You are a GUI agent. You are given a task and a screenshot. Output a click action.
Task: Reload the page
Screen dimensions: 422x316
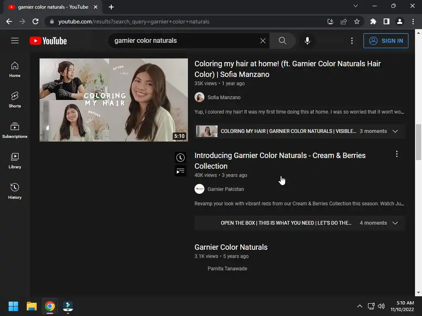click(35, 21)
